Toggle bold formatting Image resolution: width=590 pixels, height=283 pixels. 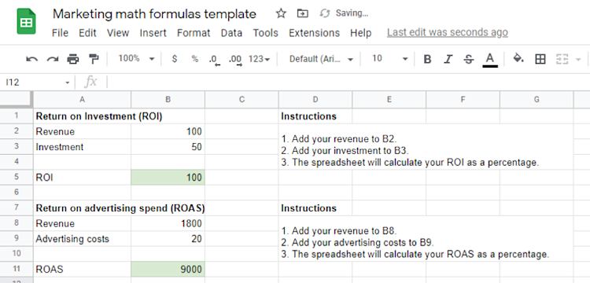click(427, 59)
